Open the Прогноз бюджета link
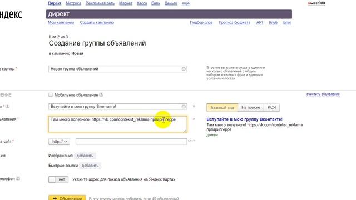356x200 pixels. click(x=235, y=22)
